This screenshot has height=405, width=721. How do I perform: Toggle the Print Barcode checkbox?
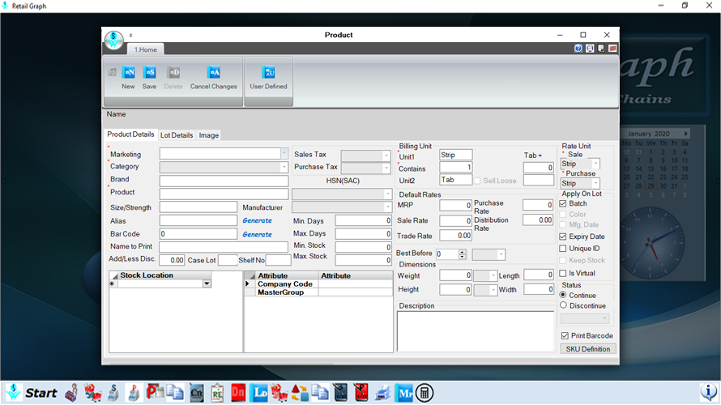tap(565, 336)
